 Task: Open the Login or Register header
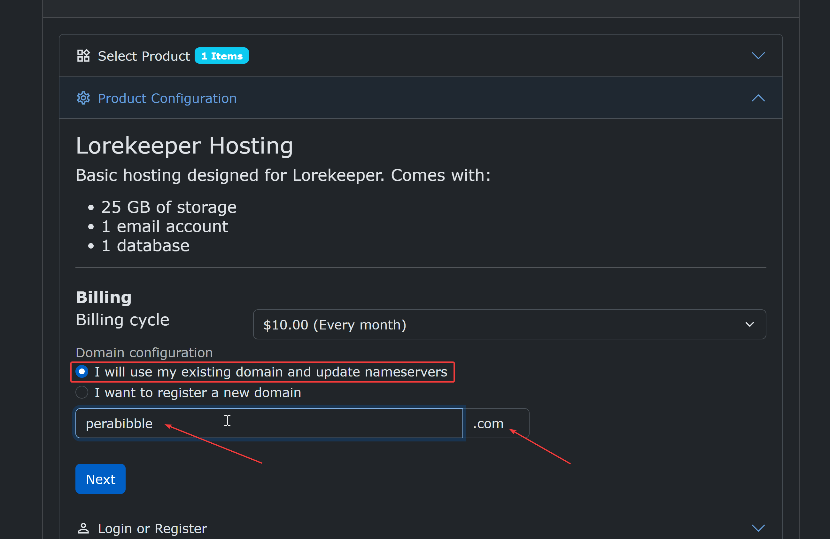point(152,528)
